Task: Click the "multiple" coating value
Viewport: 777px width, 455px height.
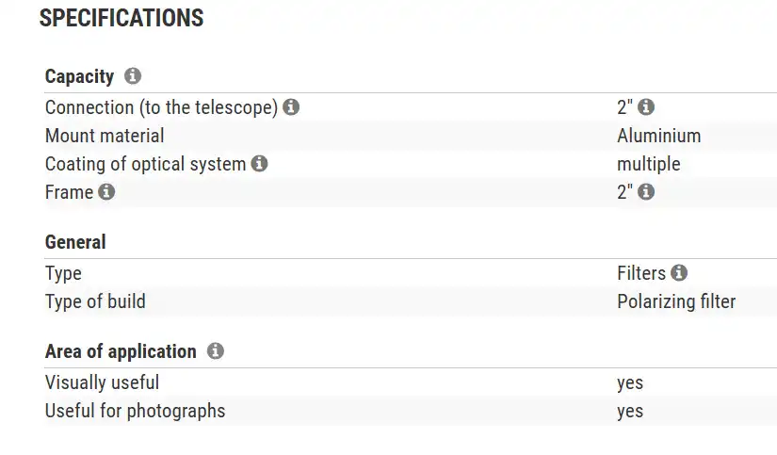Action: pos(648,164)
